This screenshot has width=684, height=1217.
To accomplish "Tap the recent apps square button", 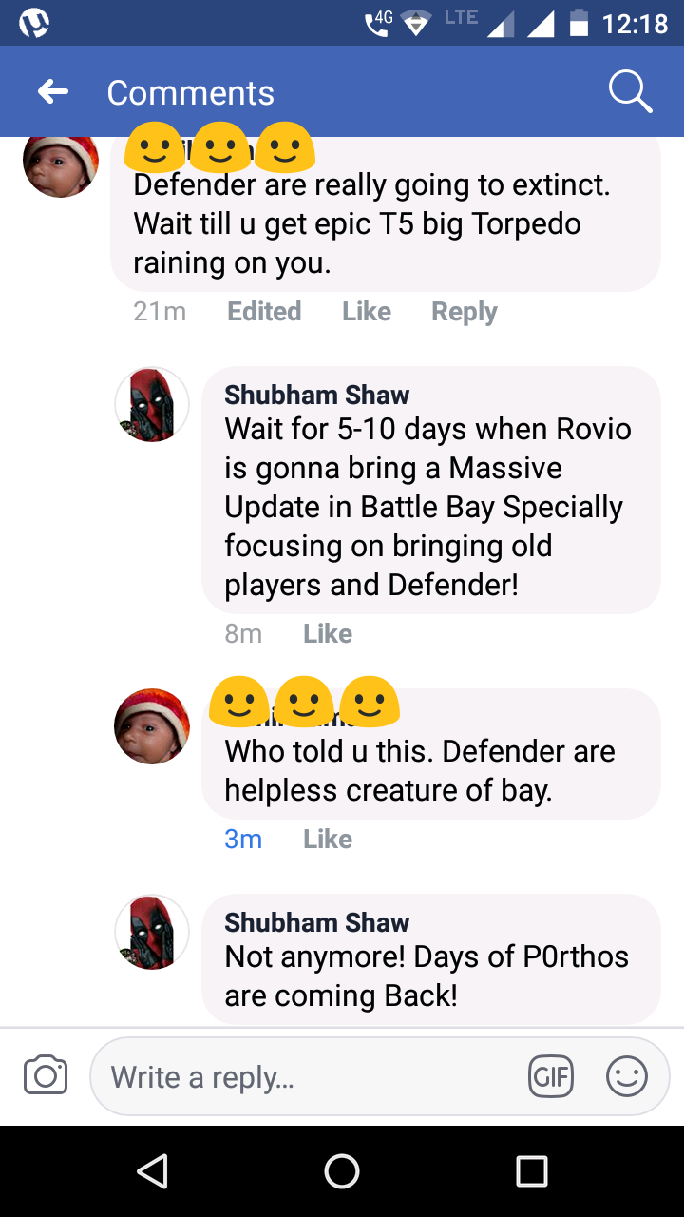I will [x=532, y=1170].
